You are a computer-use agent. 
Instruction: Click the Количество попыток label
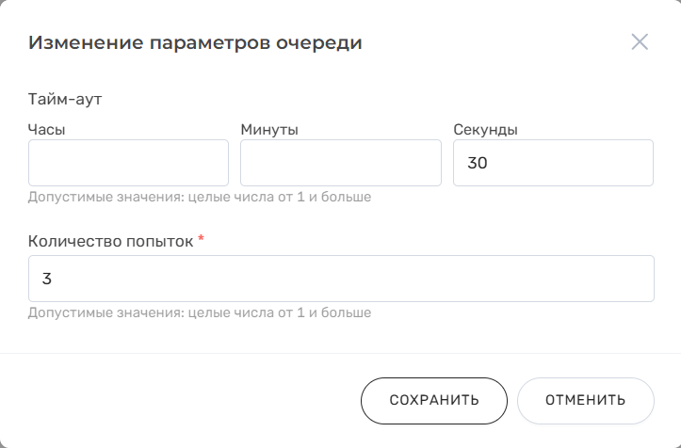click(110, 241)
